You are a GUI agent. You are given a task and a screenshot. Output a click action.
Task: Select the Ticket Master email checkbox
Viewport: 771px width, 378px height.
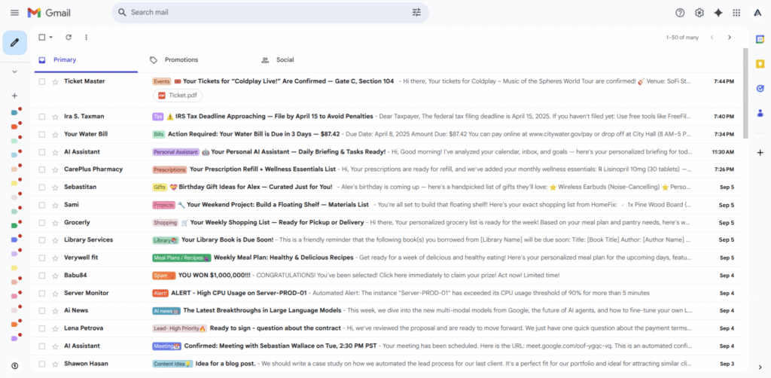tap(42, 81)
